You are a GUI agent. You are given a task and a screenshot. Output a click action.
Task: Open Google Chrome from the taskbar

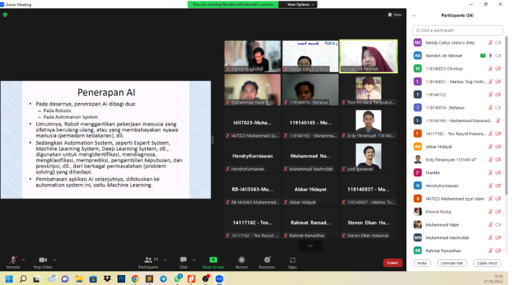[x=135, y=279]
